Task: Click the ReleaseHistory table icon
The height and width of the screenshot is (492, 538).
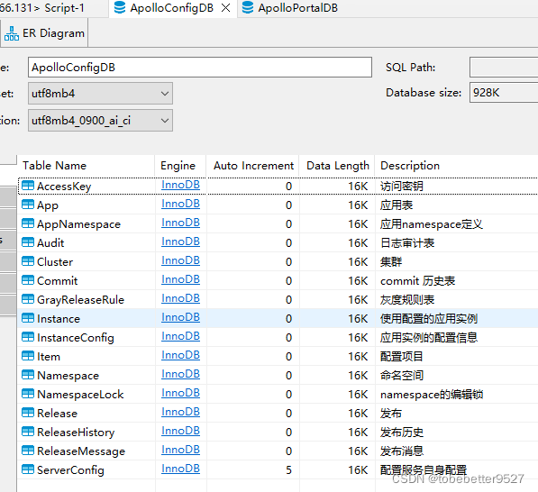Action: point(28,432)
